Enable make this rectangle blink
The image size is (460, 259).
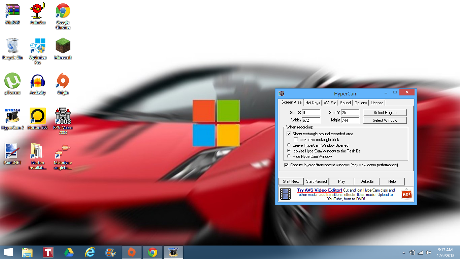(296, 140)
